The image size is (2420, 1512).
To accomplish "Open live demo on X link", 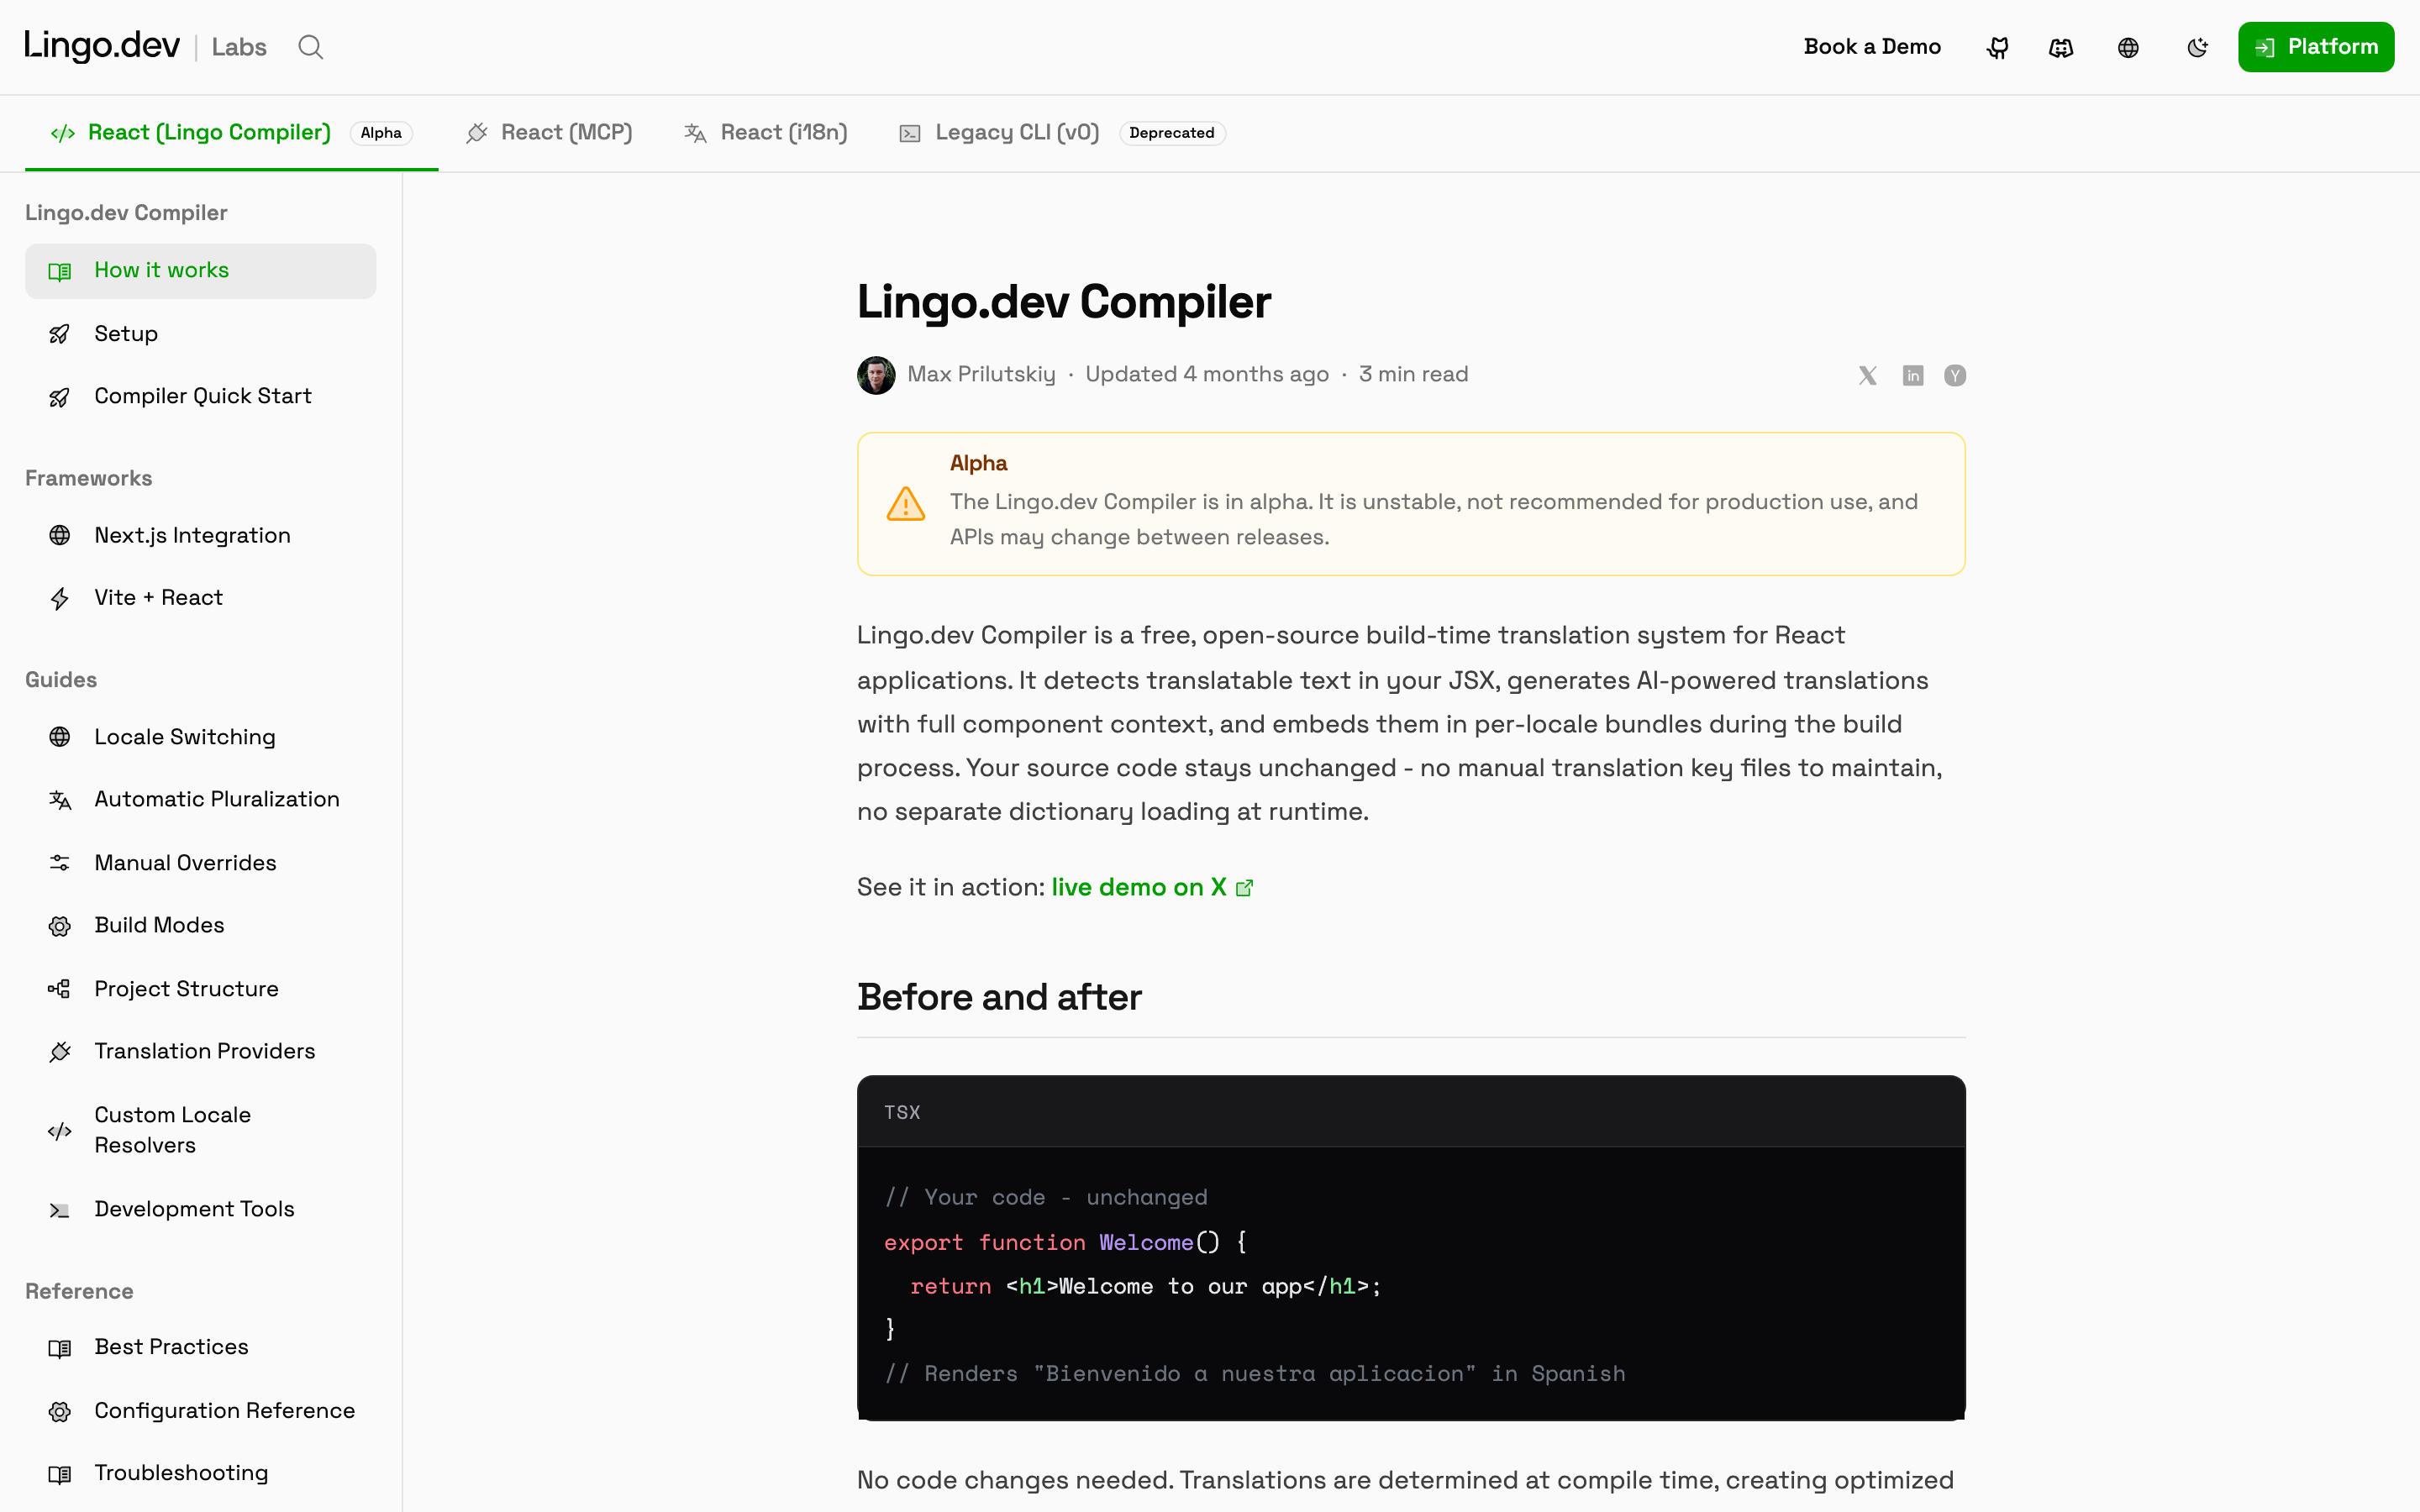I will (1152, 888).
